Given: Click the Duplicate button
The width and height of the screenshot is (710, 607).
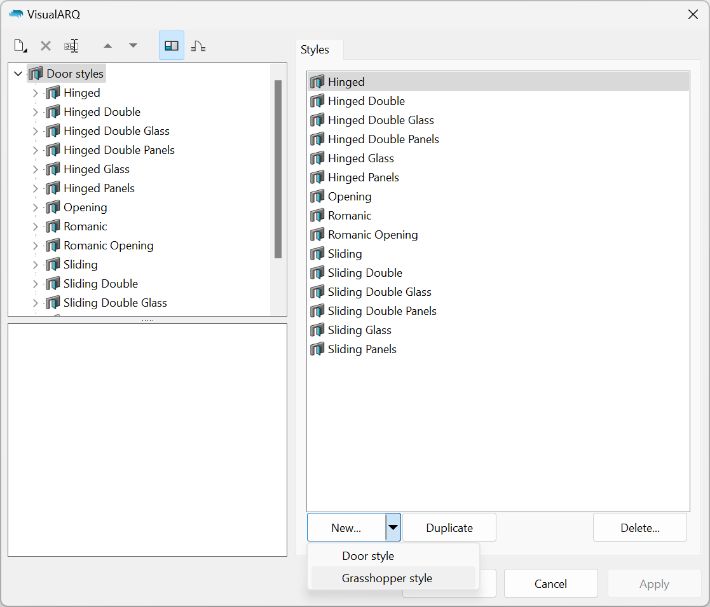Looking at the screenshot, I should [x=449, y=527].
